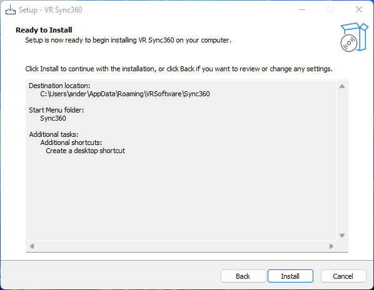Click the down arrow of vertical scrollbar
Viewport: 374px width, 290px height.
pyautogui.click(x=342, y=236)
